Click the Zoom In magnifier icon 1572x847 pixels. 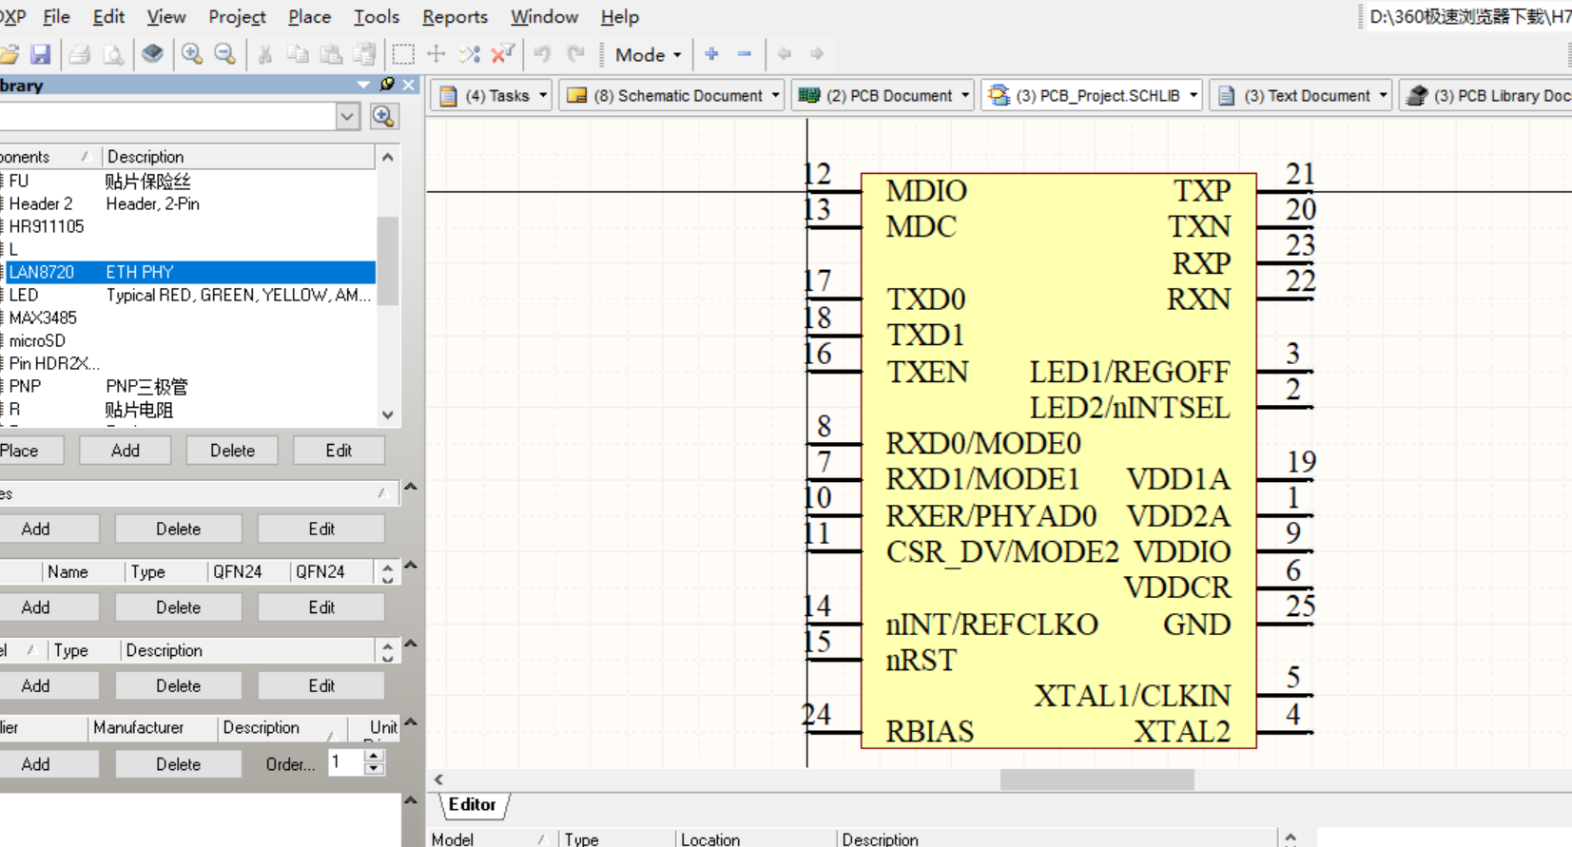click(192, 54)
